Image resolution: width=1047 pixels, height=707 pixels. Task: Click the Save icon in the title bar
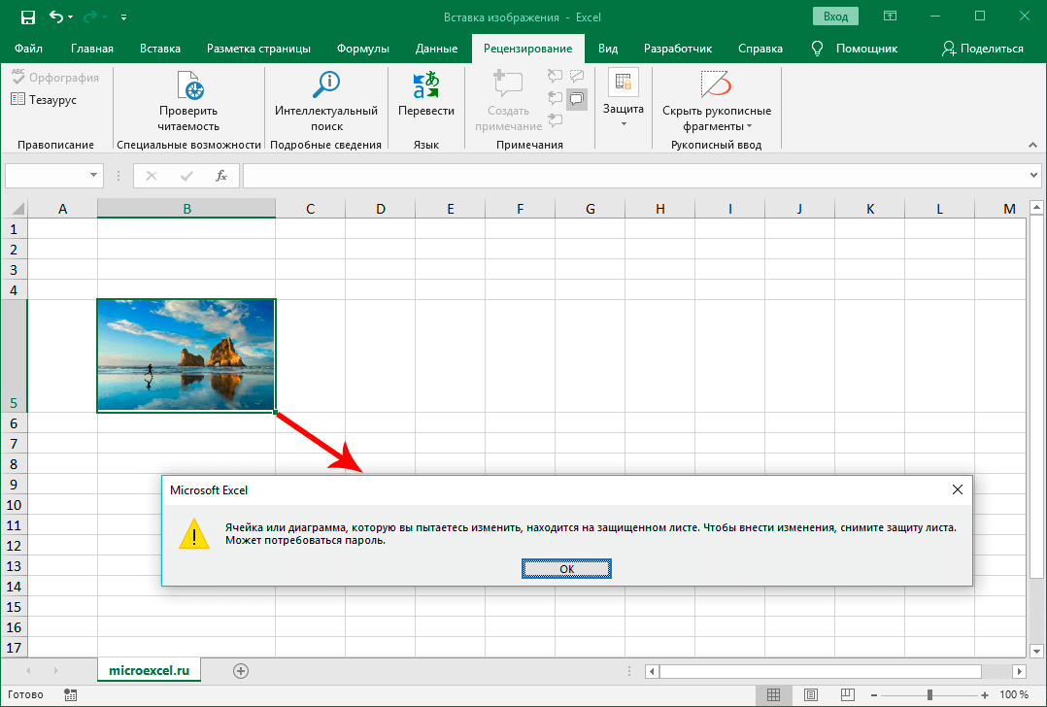tap(27, 17)
